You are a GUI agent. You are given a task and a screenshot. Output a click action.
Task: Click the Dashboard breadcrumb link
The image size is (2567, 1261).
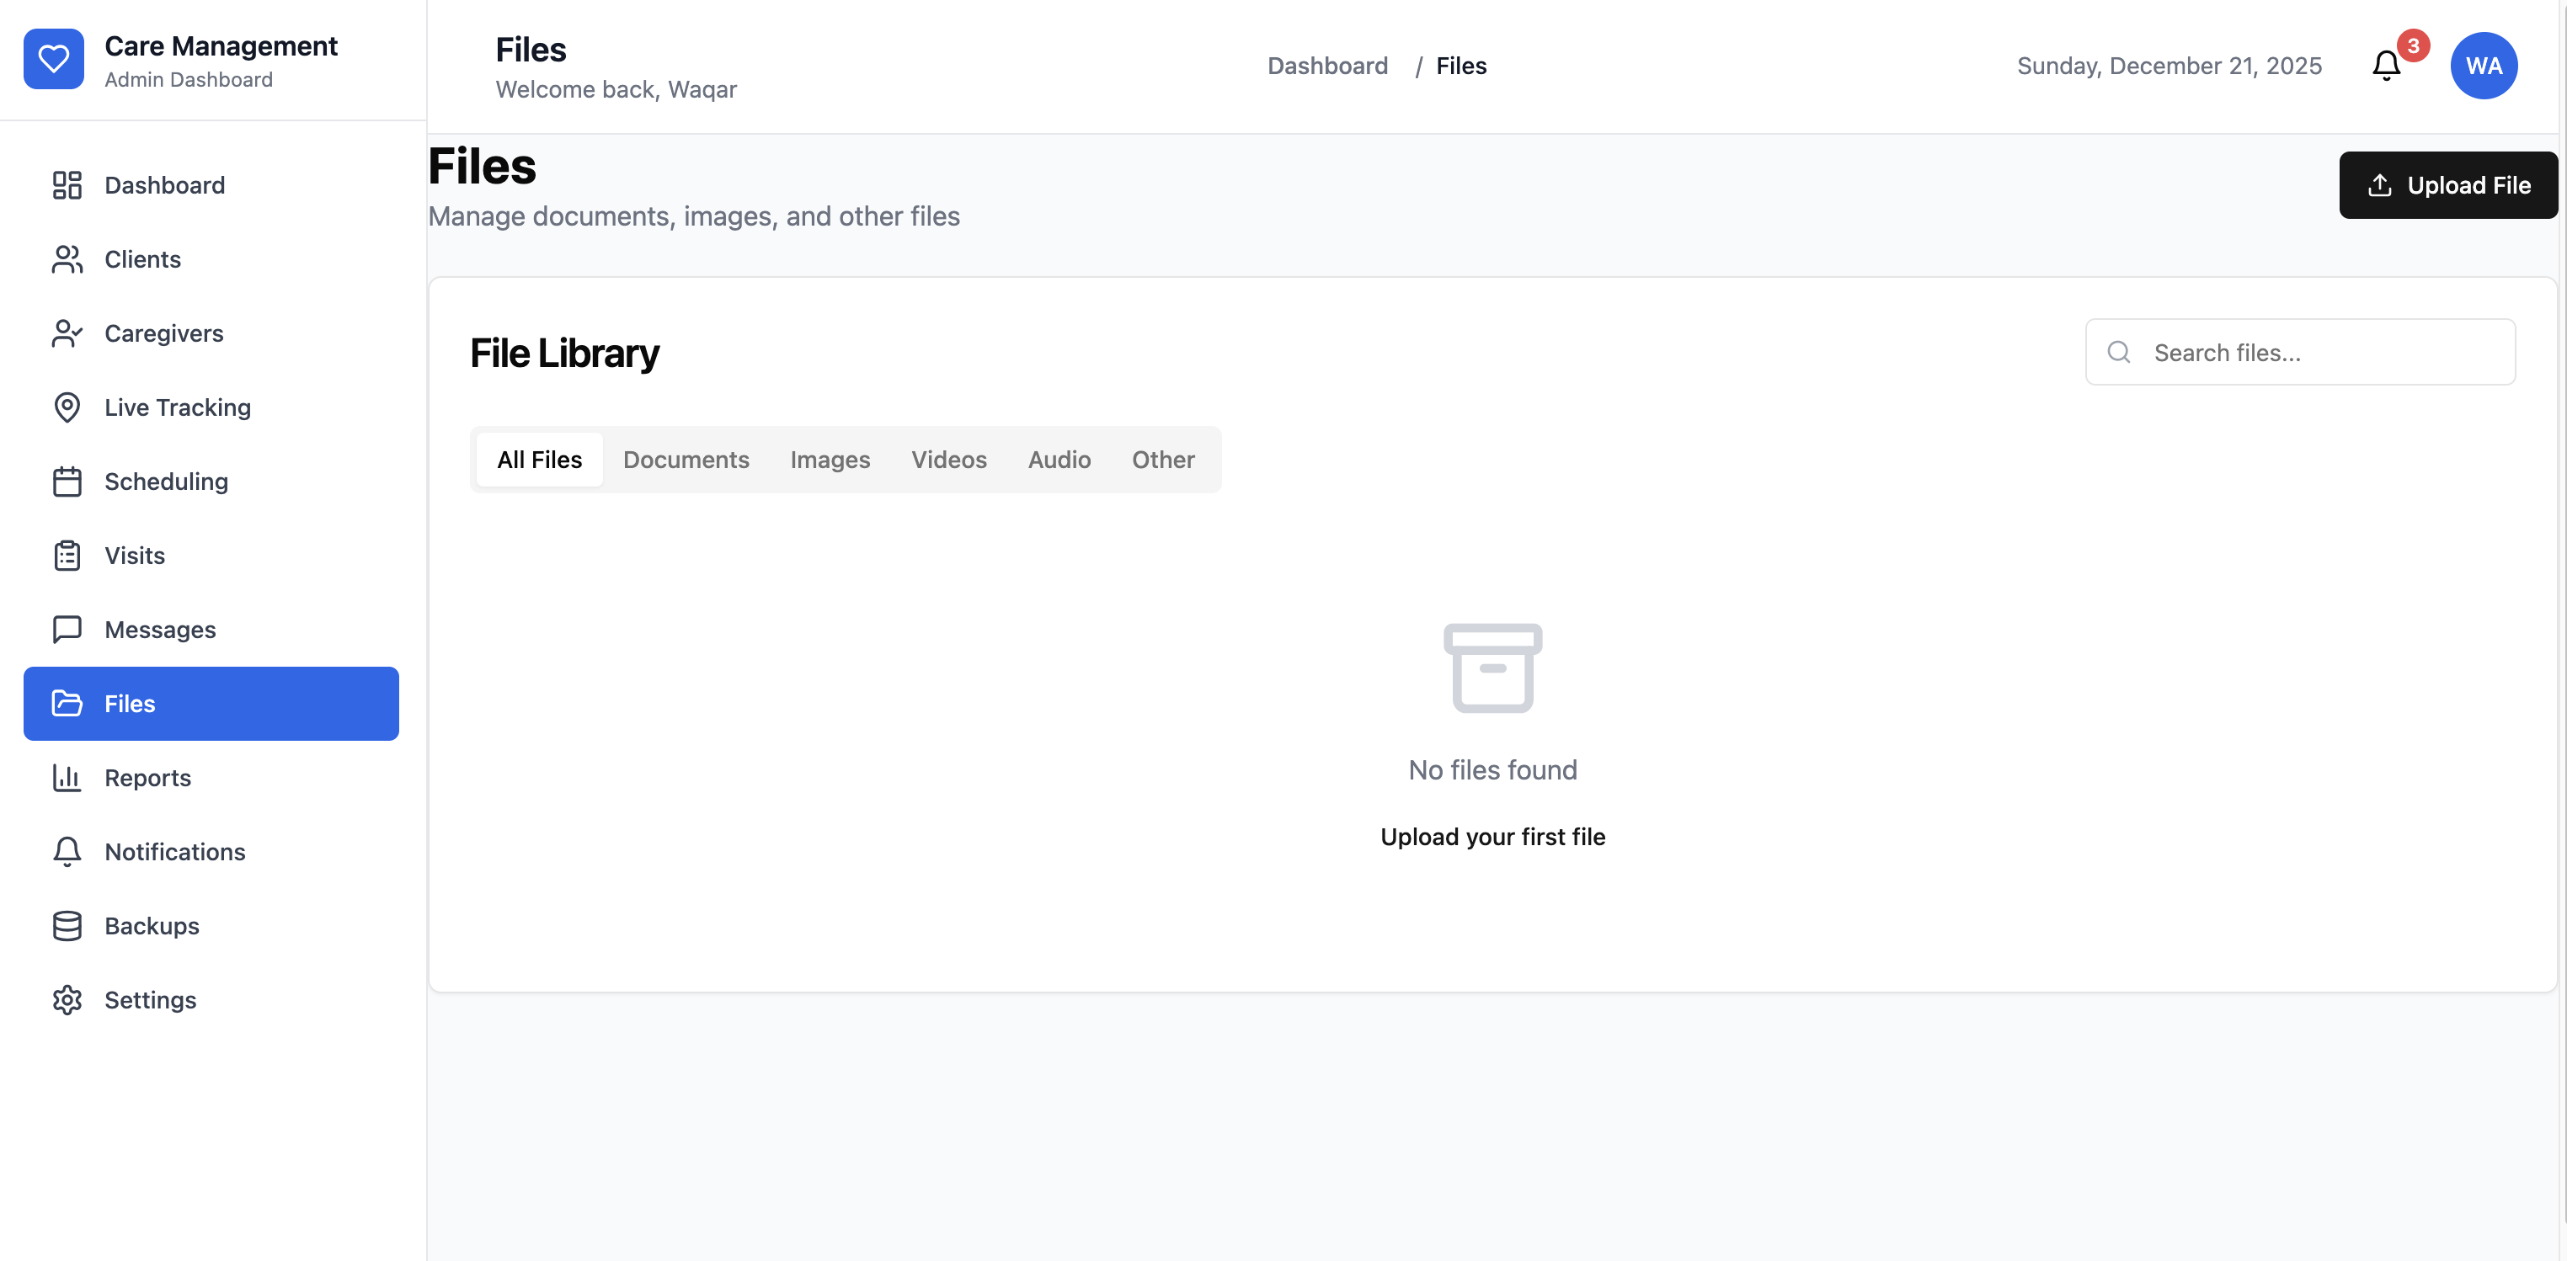pos(1326,66)
